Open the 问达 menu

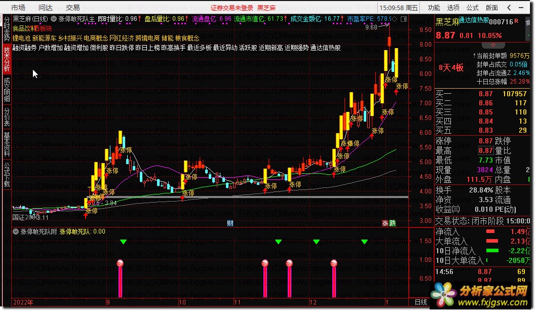46,7
